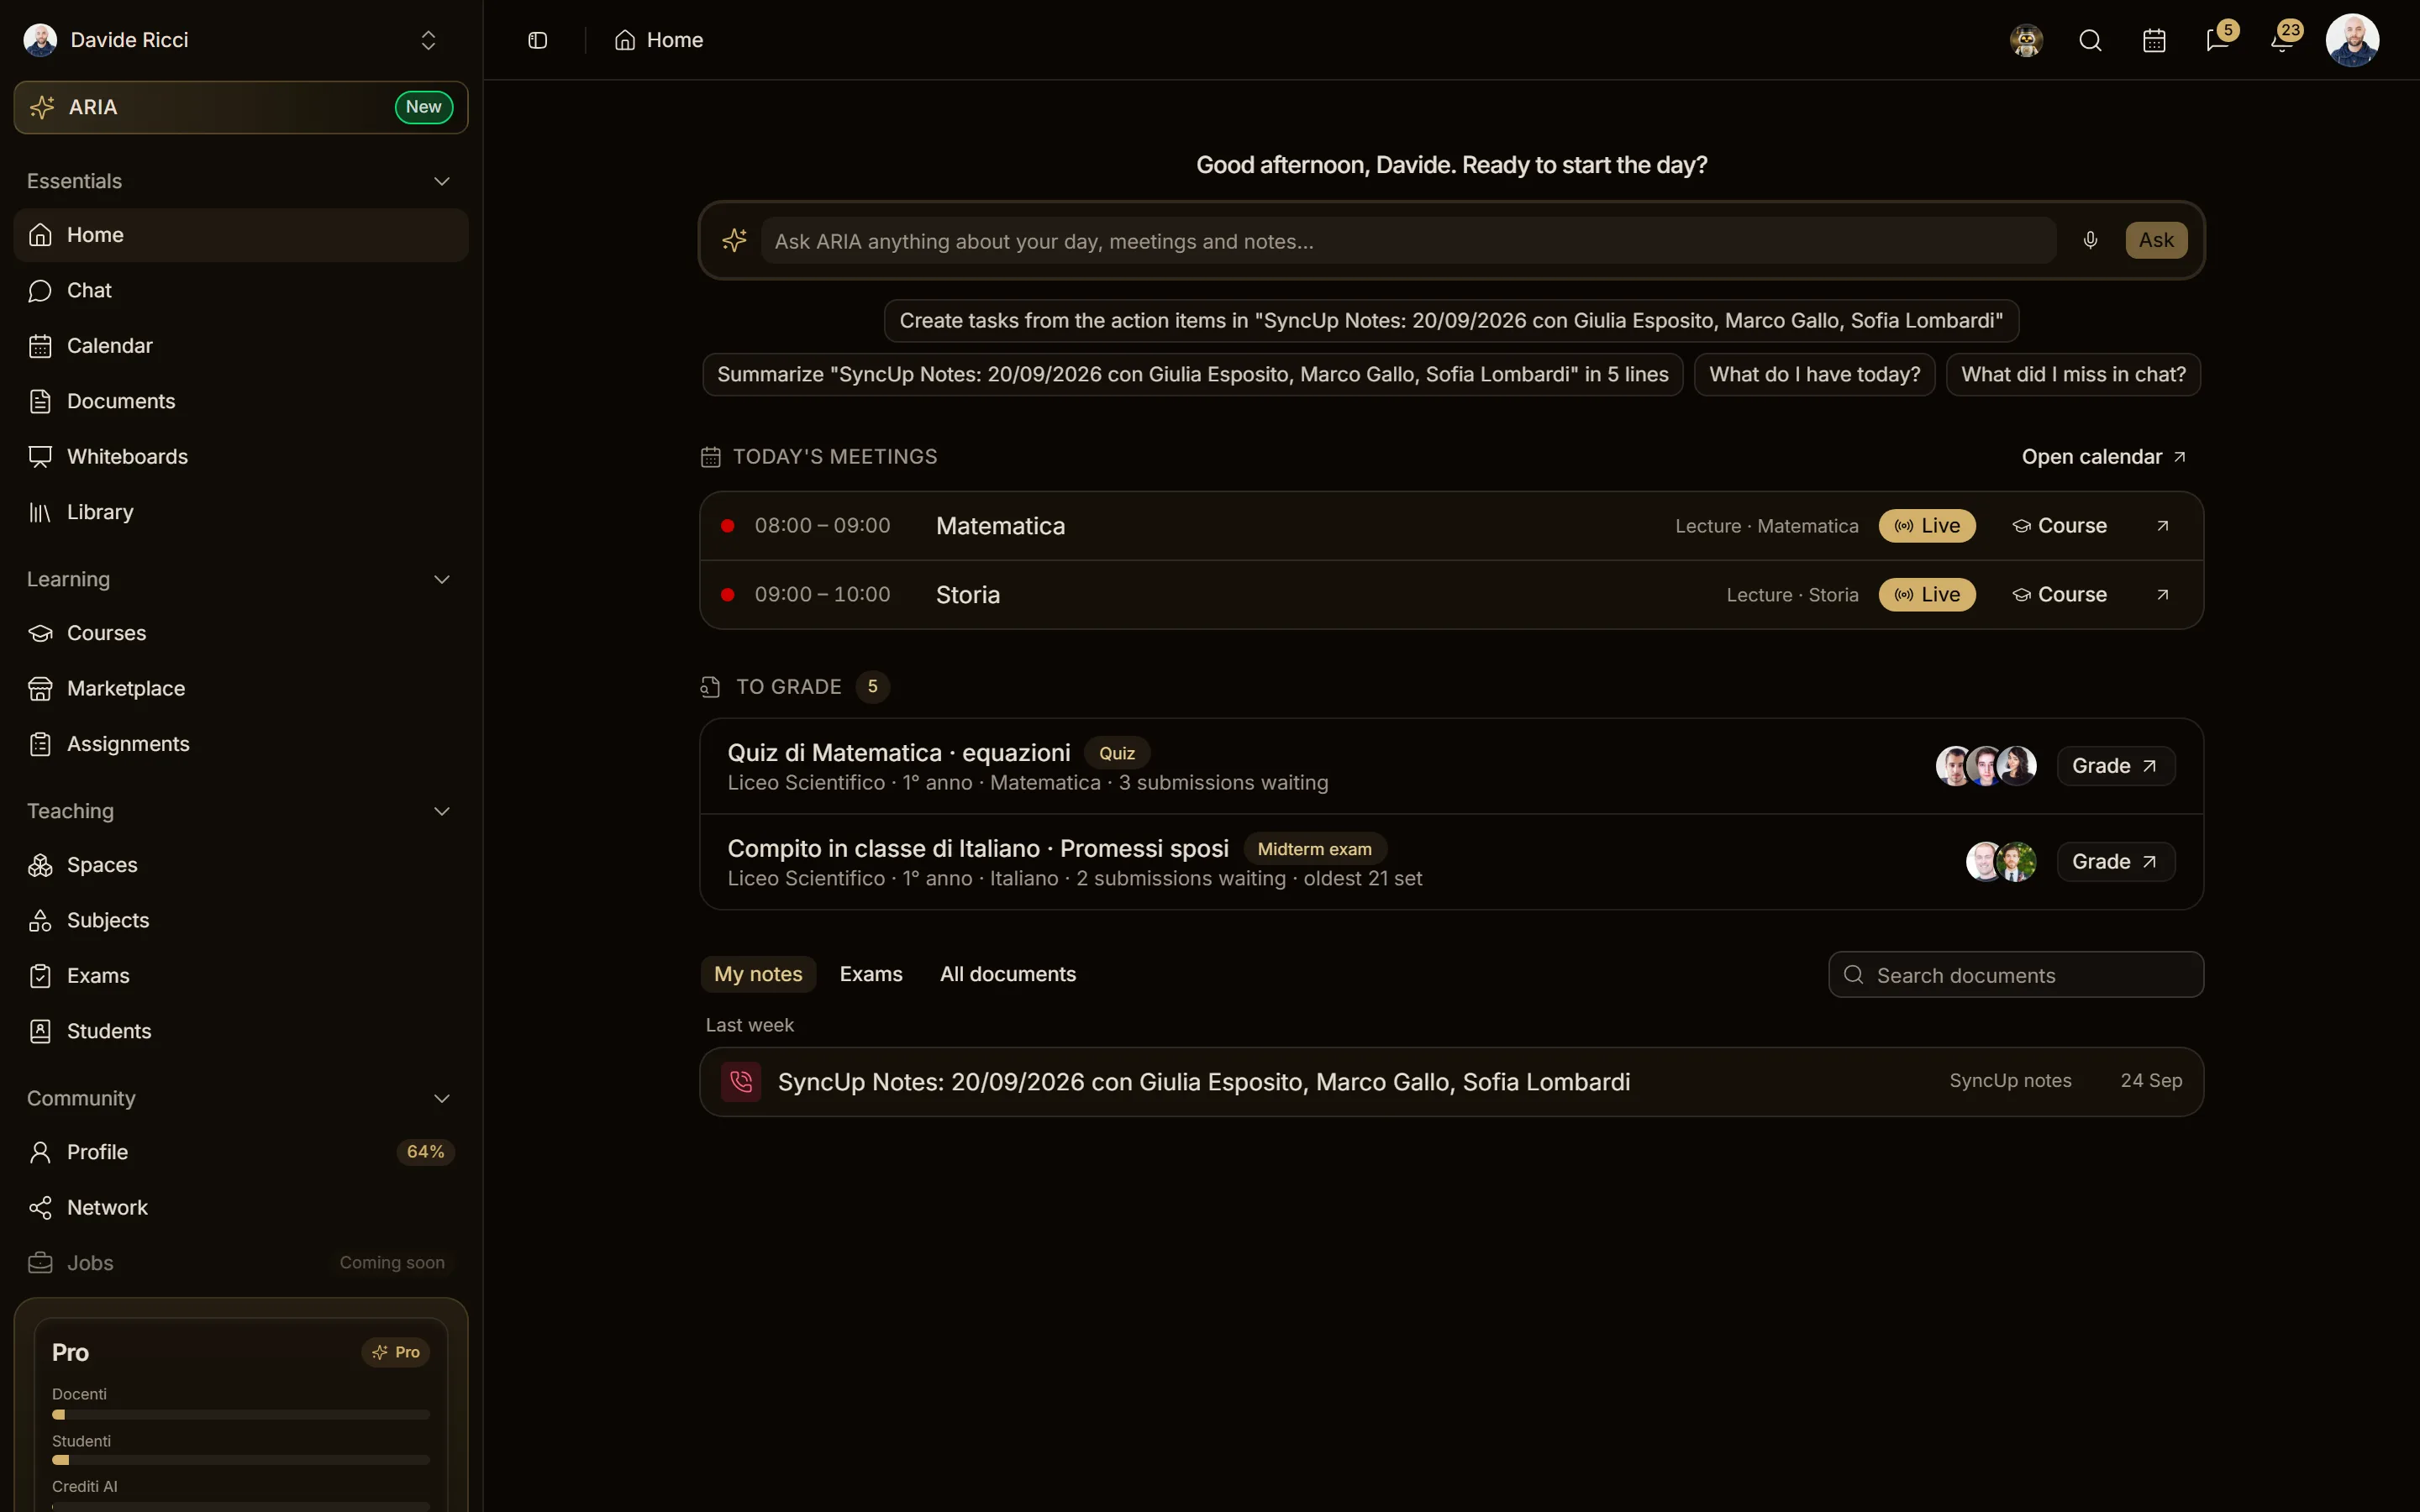This screenshot has width=2420, height=1512.
Task: Collapse the Learning section
Action: coord(441,580)
